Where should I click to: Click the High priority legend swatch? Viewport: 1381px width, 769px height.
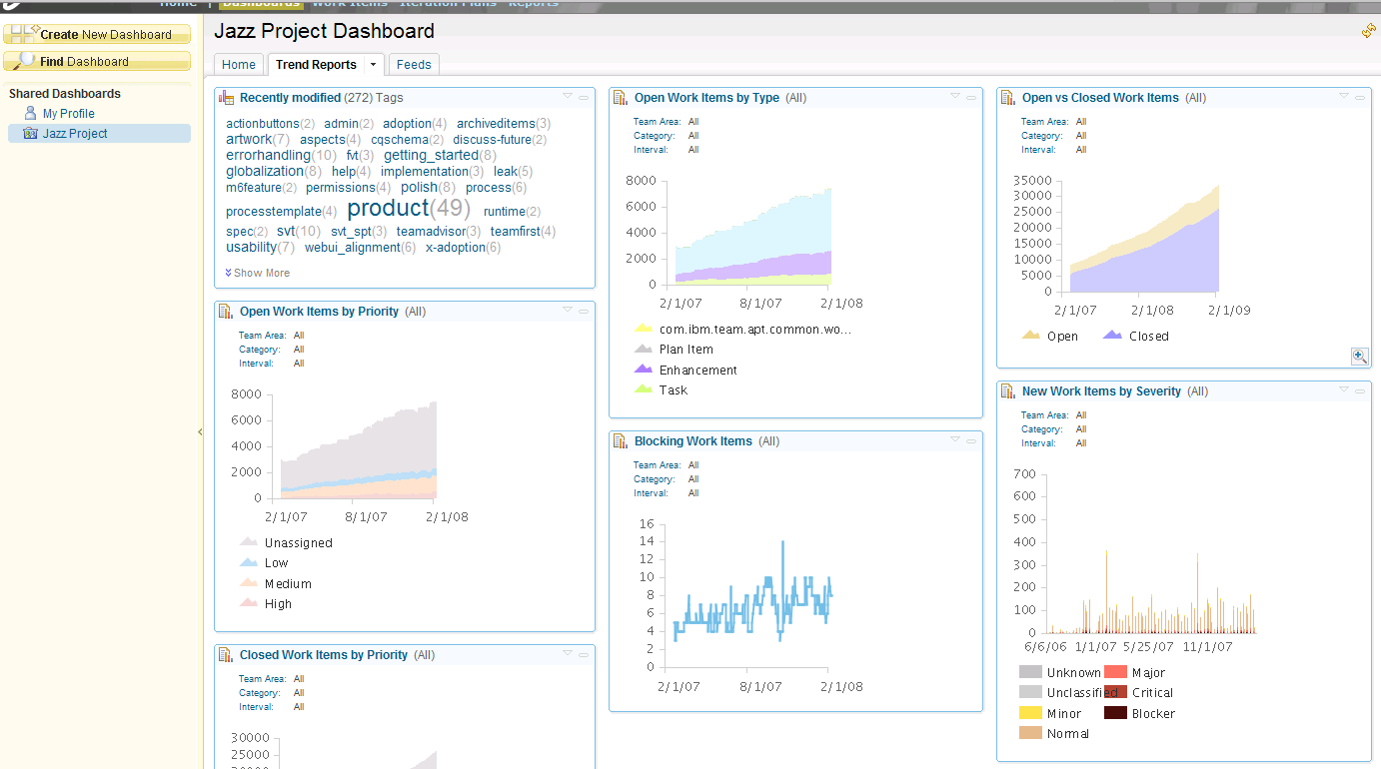250,603
